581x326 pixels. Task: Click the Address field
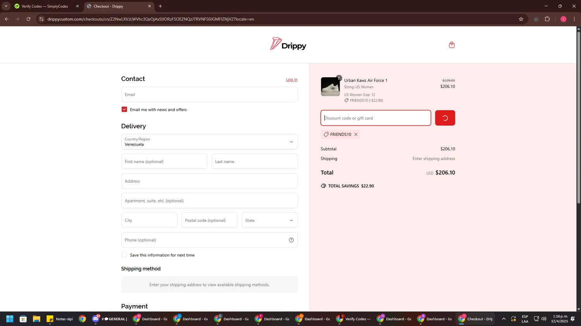[x=209, y=181]
